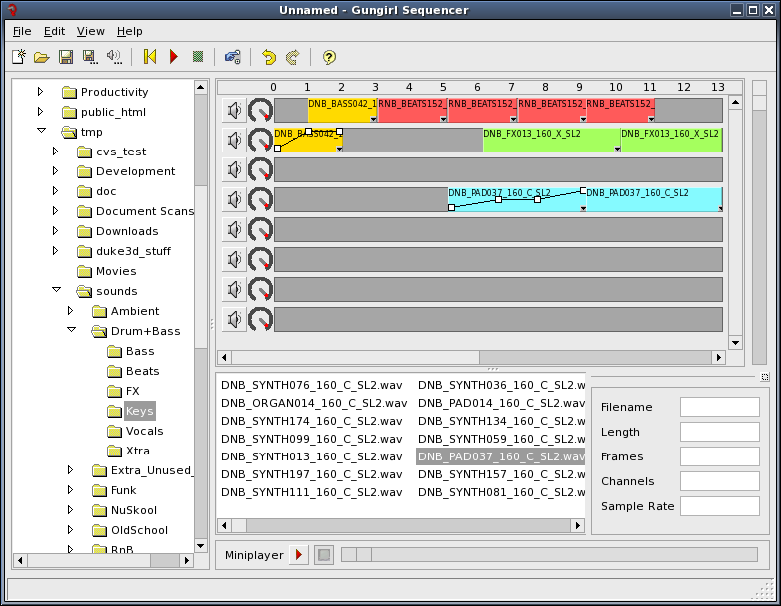The width and height of the screenshot is (781, 606).
Task: Open the Edit menu
Action: point(54,31)
